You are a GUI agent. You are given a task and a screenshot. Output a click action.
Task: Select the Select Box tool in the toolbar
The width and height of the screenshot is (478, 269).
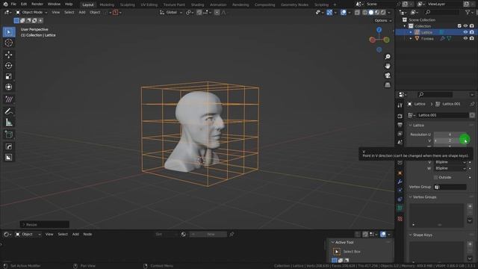tap(9, 32)
